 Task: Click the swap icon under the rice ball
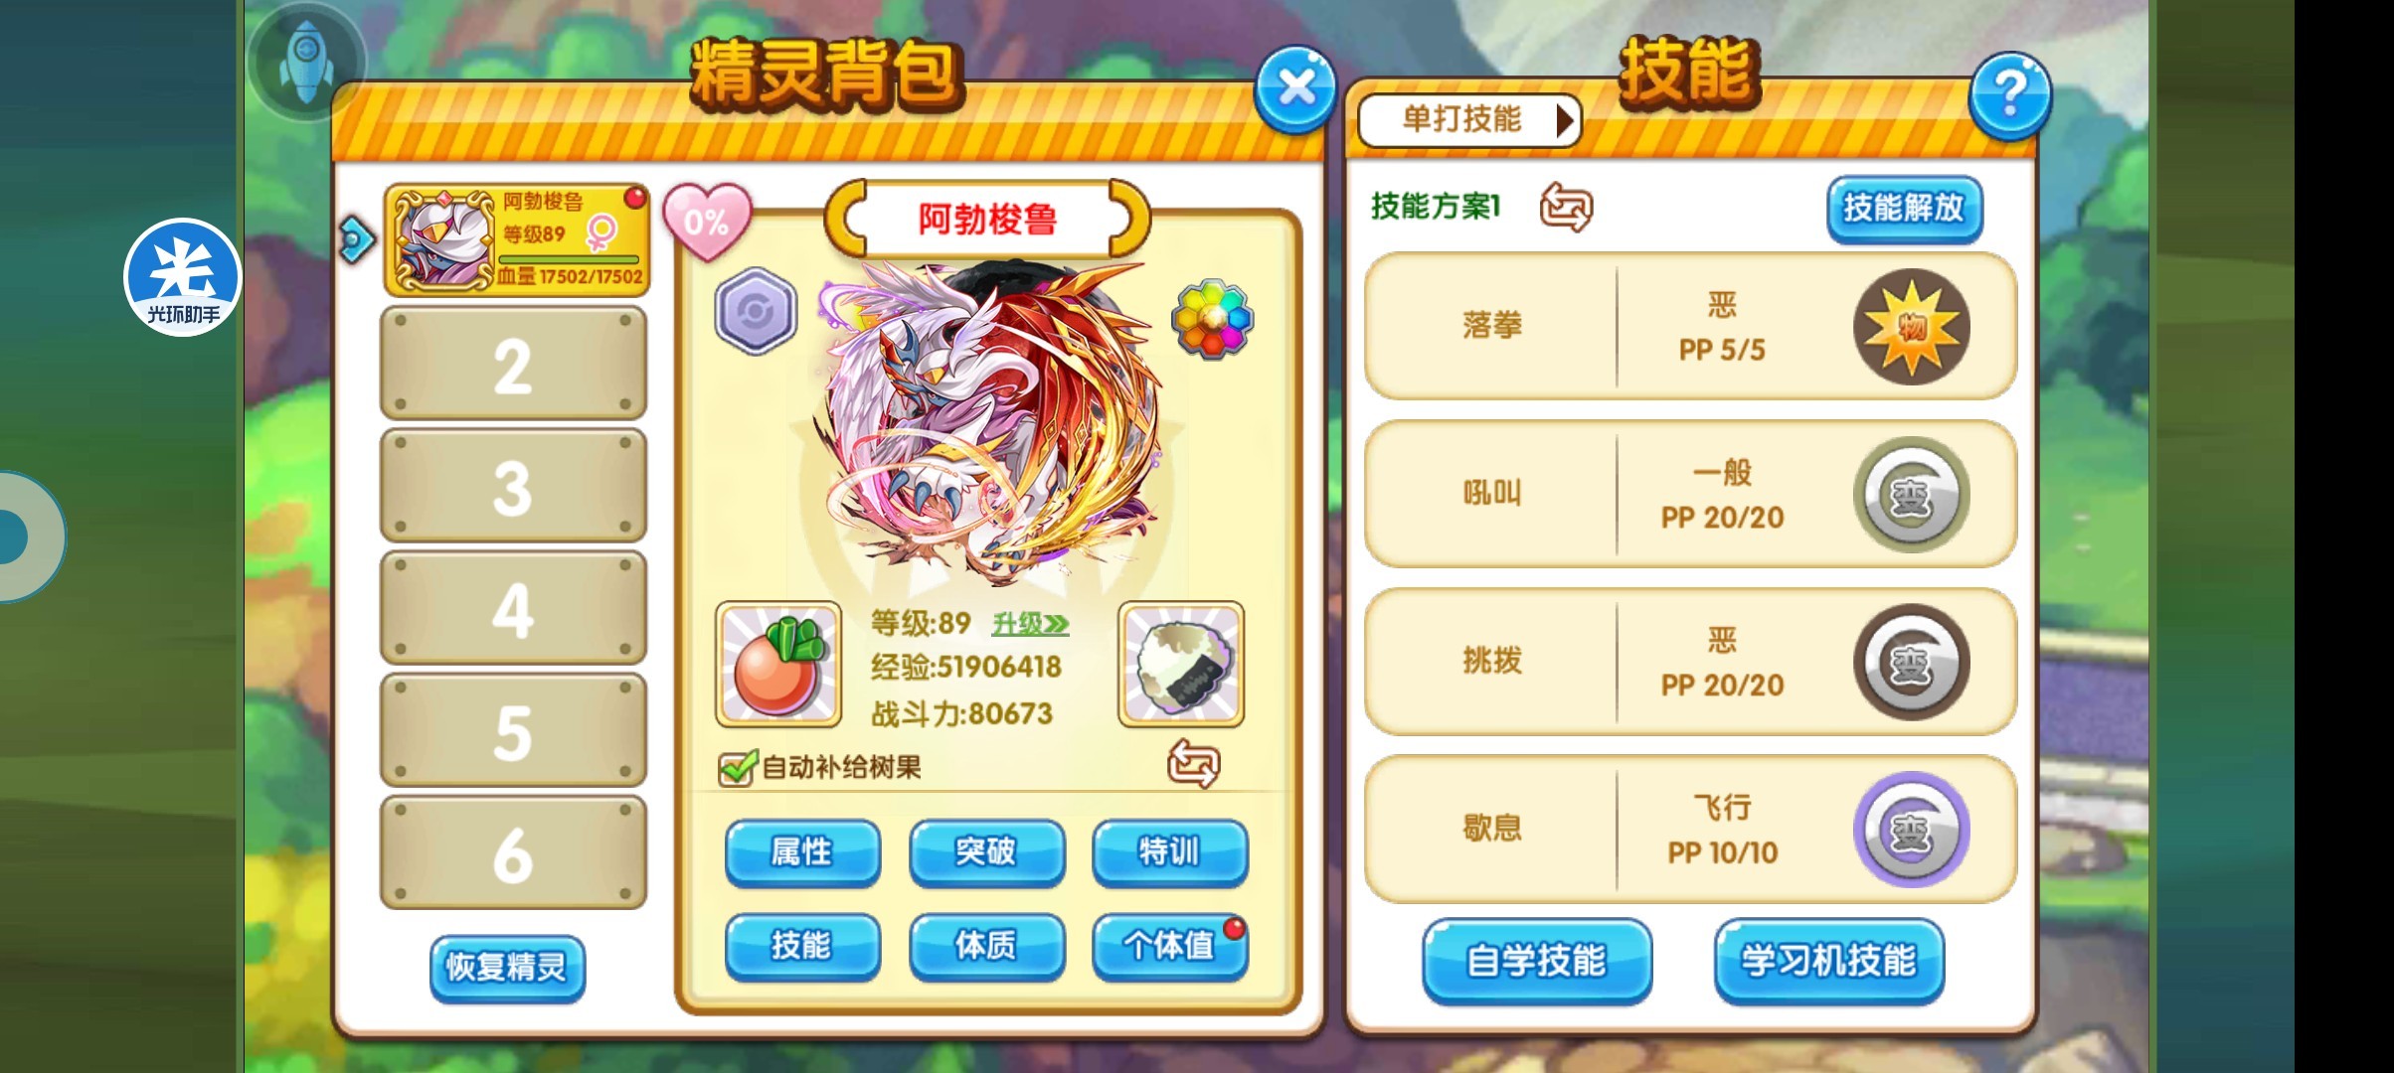tap(1193, 763)
